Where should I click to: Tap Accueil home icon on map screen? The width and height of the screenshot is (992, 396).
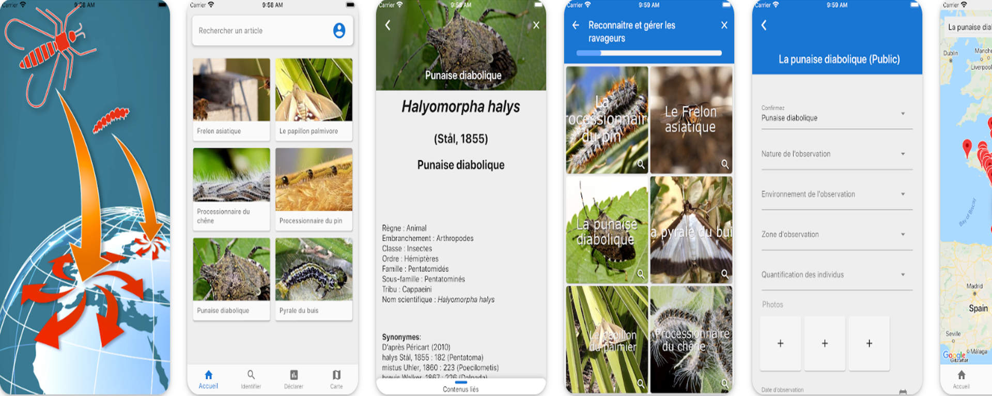[x=961, y=379]
